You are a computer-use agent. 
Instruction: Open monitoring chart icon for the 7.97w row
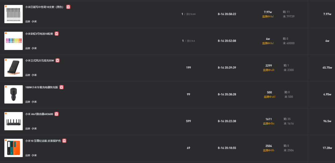pyautogui.click(x=272, y=16)
